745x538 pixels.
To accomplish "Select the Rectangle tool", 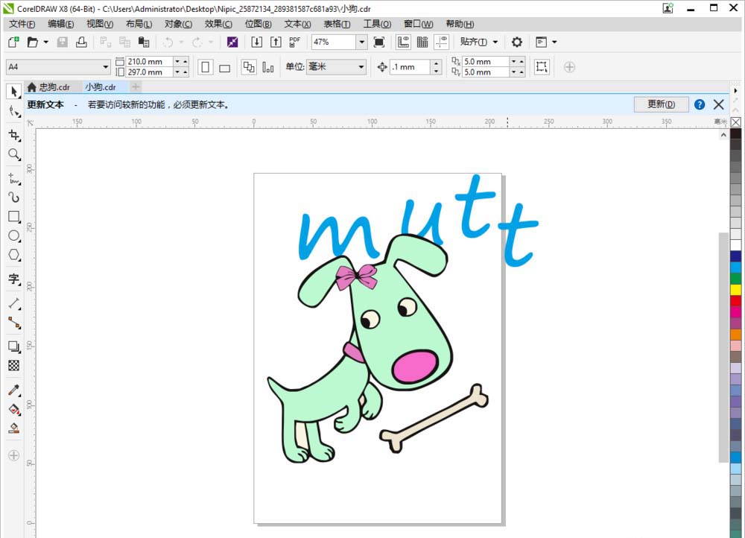I will (x=13, y=217).
